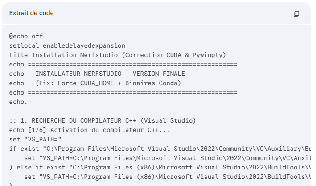Place cursor on "setlocal enabledelayedexpansion" line
316x186 pixels.
pyautogui.click(x=67, y=45)
